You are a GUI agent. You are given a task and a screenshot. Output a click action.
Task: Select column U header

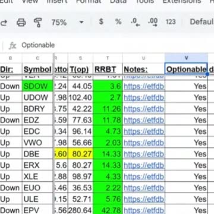(x=144, y=58)
